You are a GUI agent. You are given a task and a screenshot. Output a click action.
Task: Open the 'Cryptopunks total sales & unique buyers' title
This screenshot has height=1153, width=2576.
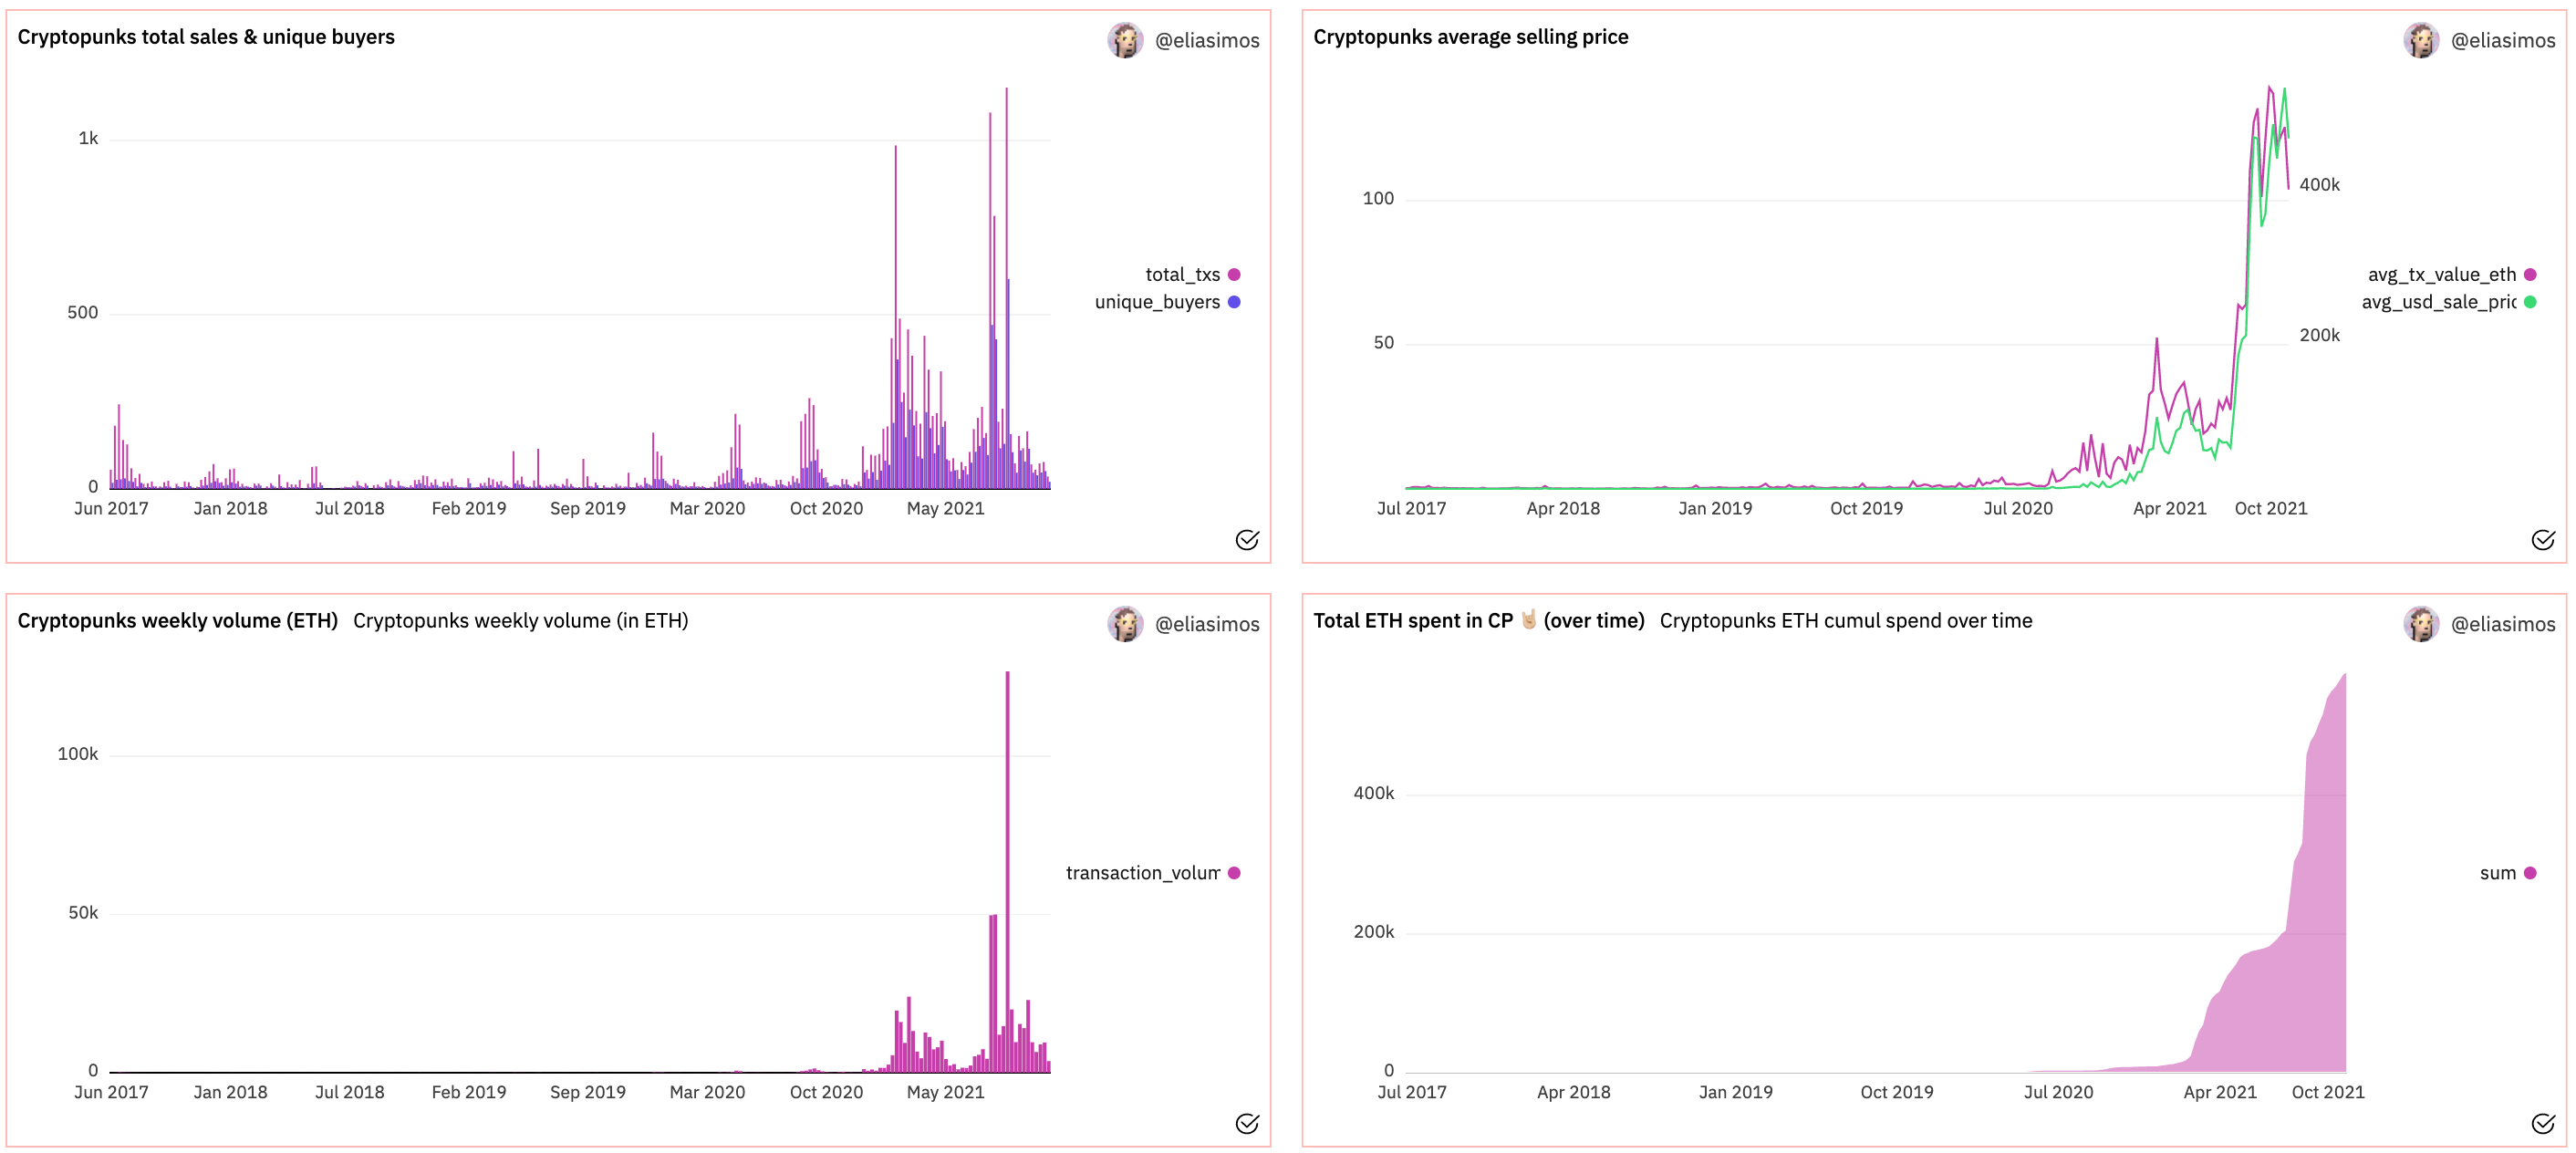pyautogui.click(x=206, y=37)
